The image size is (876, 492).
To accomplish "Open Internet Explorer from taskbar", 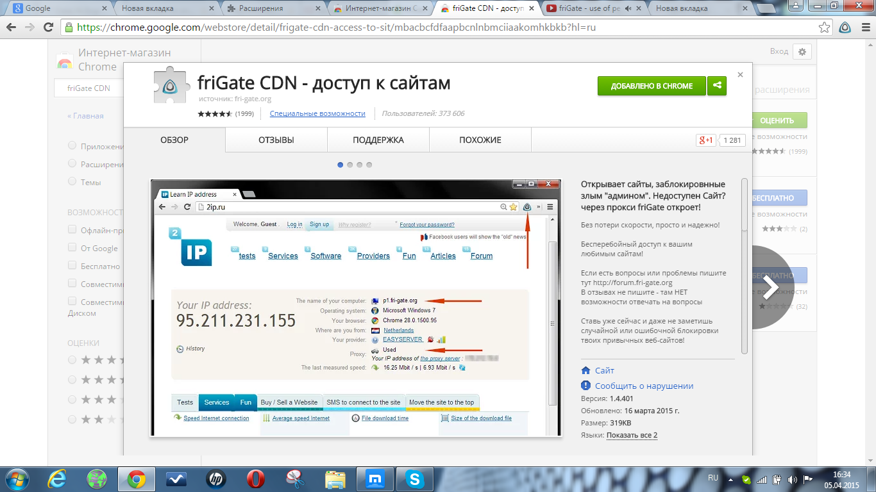I will [x=58, y=479].
